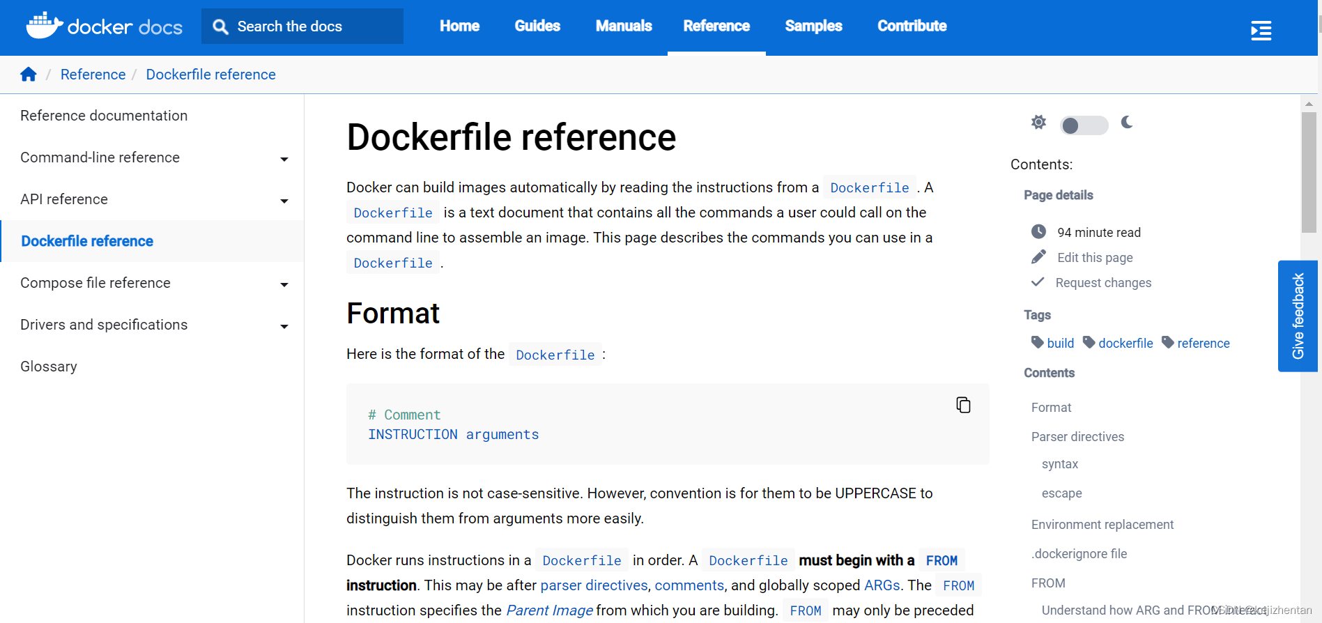Open the reference tag link

(x=1204, y=343)
